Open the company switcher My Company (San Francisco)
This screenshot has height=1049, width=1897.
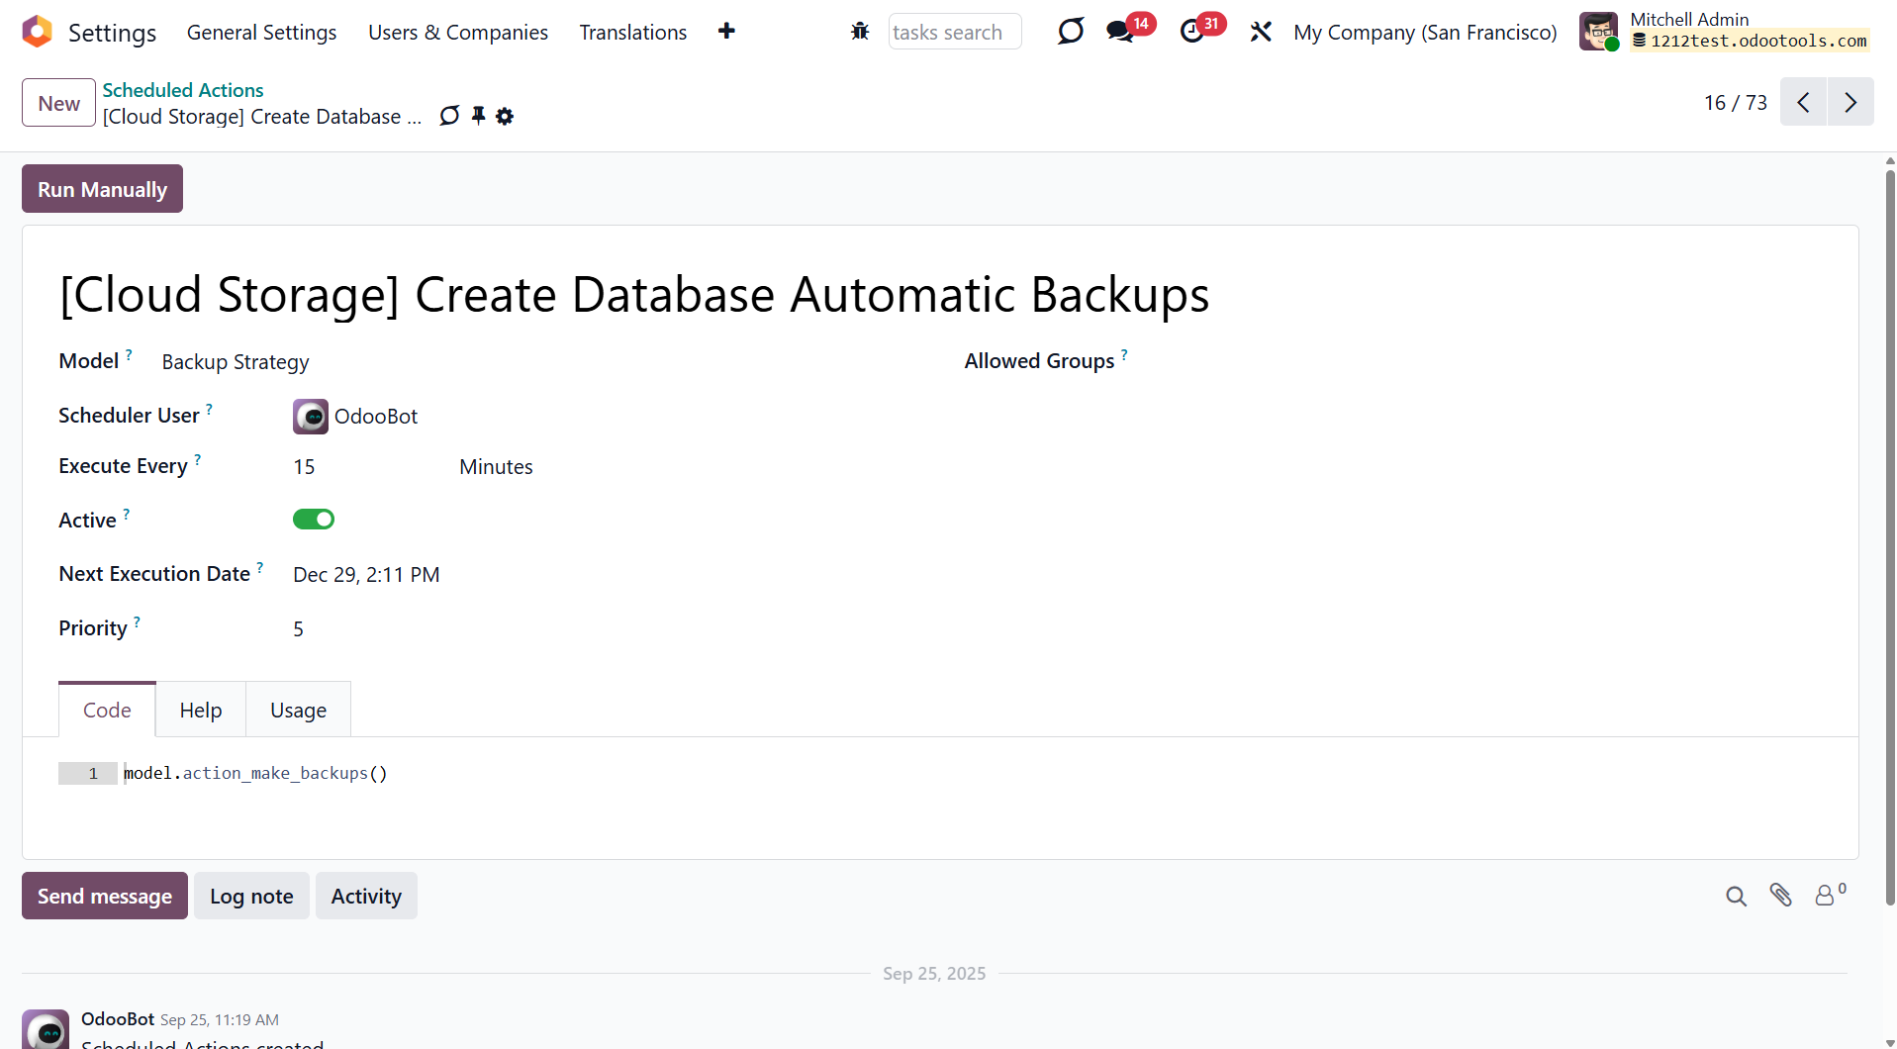pos(1424,33)
